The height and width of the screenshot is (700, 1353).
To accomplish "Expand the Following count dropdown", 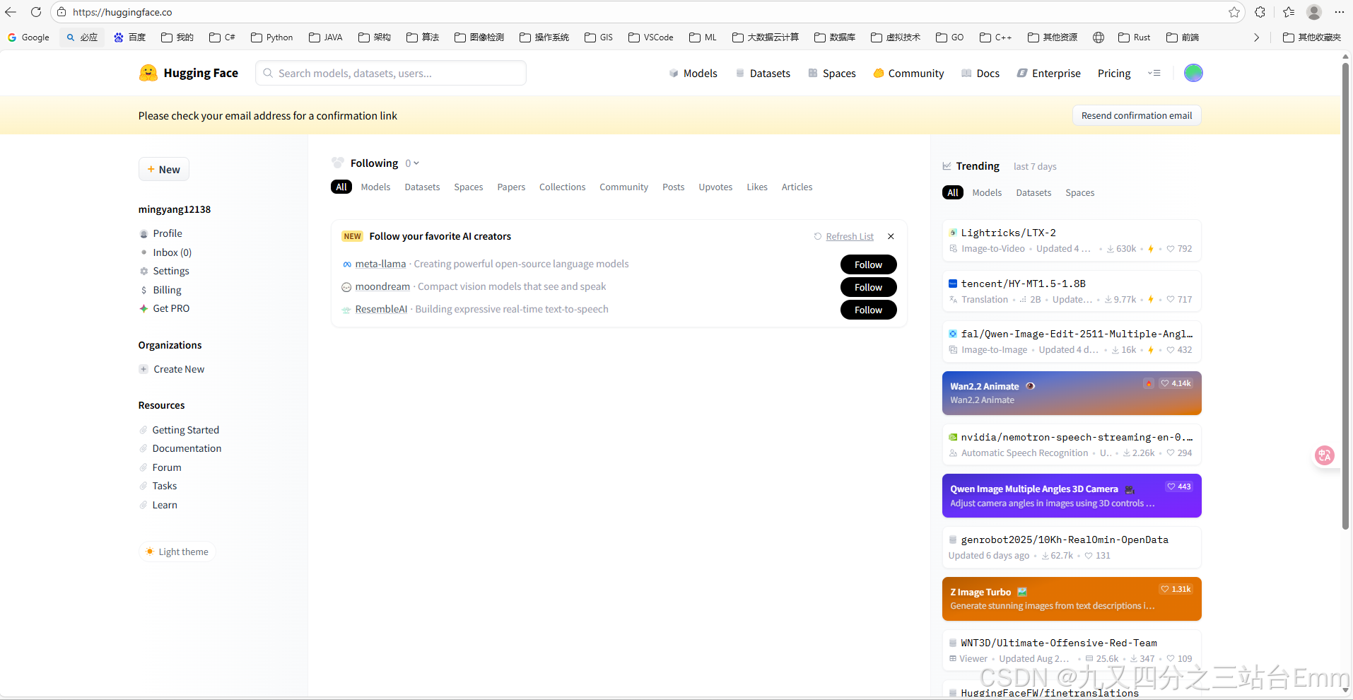I will point(412,163).
